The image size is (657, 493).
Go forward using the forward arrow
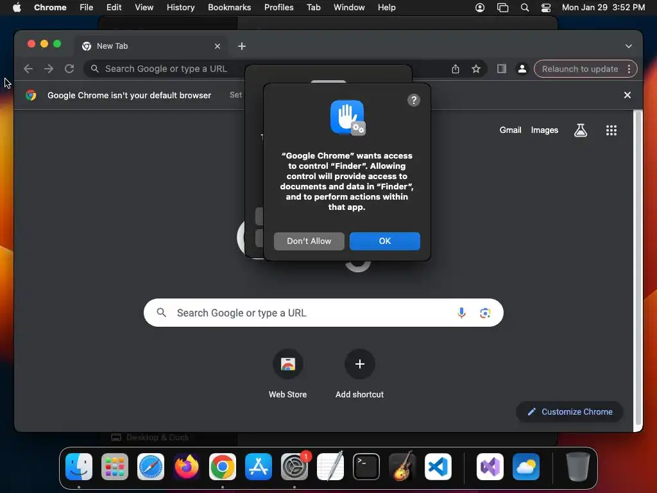pos(49,69)
